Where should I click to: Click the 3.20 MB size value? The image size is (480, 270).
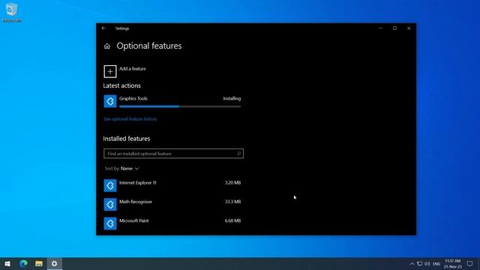pyautogui.click(x=232, y=183)
